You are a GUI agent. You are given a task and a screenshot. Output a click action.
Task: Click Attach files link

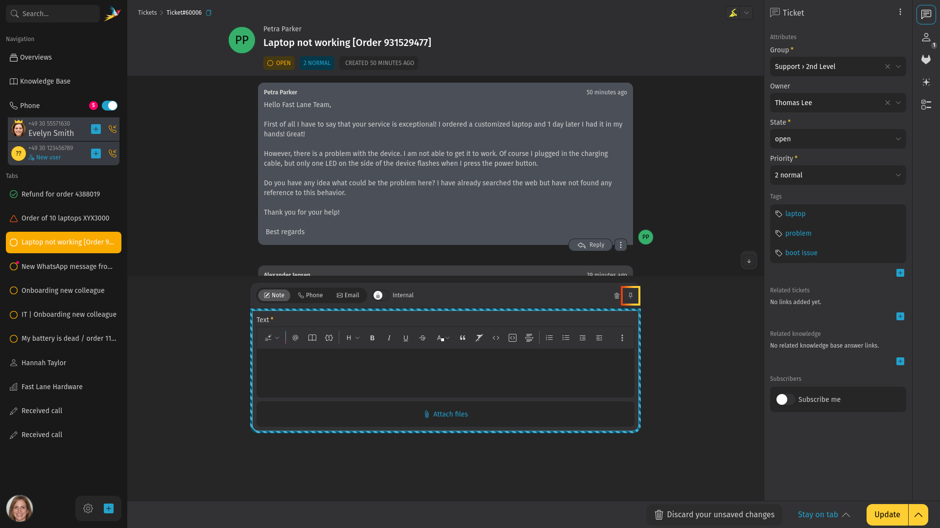446,414
